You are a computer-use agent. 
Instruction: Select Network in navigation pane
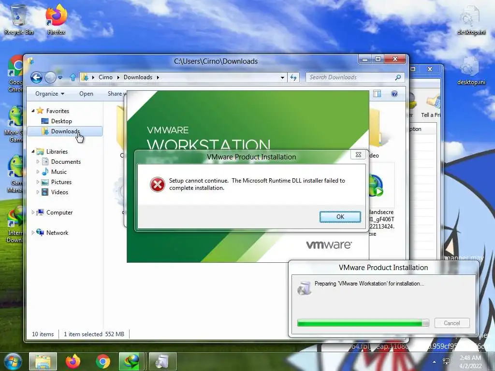pos(57,232)
